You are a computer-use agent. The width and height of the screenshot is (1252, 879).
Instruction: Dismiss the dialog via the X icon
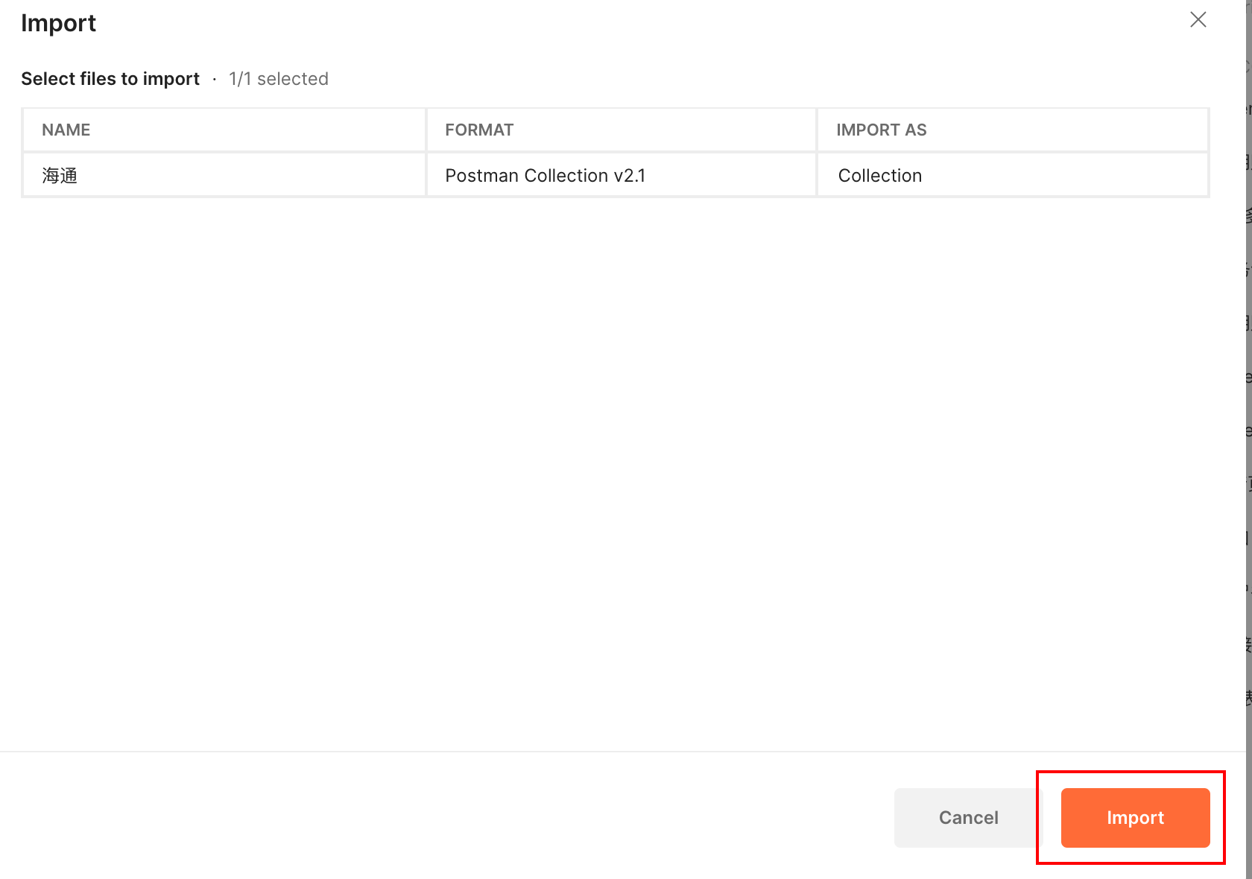pyautogui.click(x=1198, y=20)
